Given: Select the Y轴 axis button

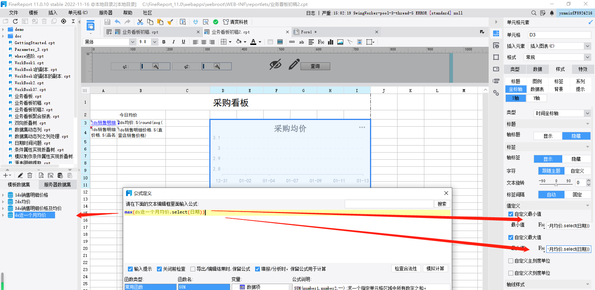Looking at the screenshot, I should (537, 98).
